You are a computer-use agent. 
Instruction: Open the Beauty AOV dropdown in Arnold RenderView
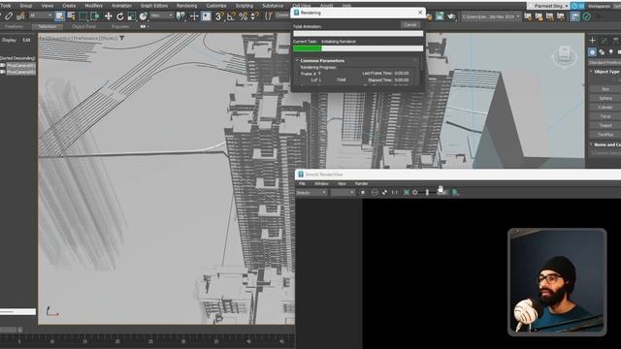311,192
